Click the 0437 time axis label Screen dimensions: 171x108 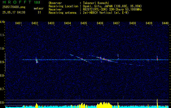[116, 23]
